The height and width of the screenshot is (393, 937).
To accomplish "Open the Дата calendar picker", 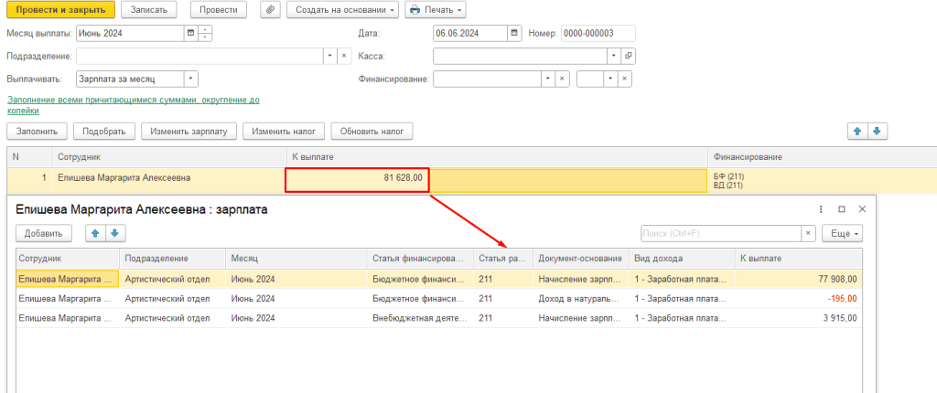I will (x=514, y=33).
